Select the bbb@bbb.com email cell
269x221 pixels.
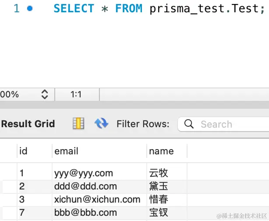coord(99,213)
